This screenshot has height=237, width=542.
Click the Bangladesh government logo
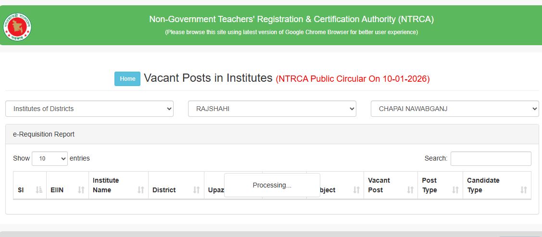pos(17,26)
